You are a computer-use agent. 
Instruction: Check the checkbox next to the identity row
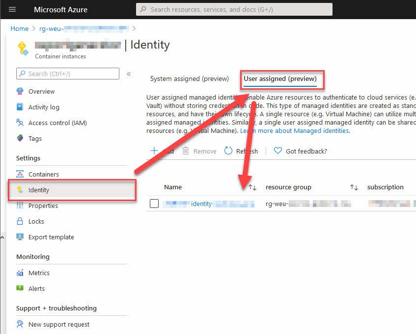(x=154, y=204)
